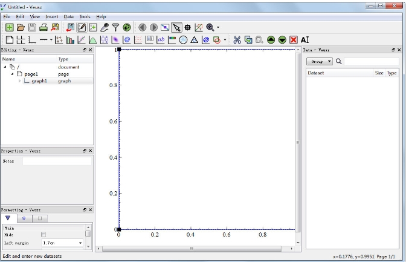
Task: Click the rename widget 'AI' icon
Action: (x=305, y=40)
